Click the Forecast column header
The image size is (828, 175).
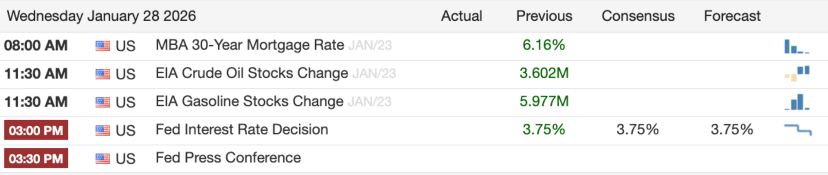[732, 16]
